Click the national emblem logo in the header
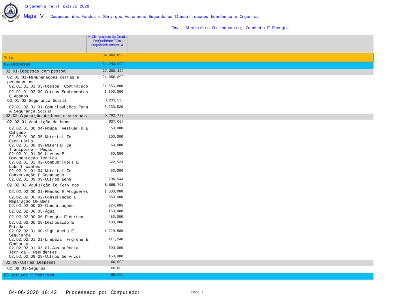 (x=11, y=12)
